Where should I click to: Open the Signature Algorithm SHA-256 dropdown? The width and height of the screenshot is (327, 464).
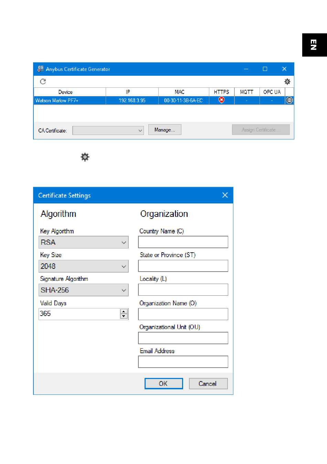[x=84, y=290]
